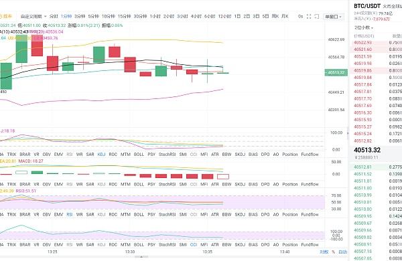
Task: Choose SKDJ in the MACD indicator row
Action: [240, 185]
